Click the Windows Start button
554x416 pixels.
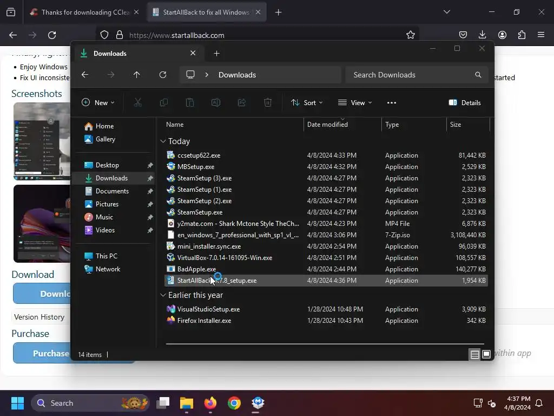point(17,403)
